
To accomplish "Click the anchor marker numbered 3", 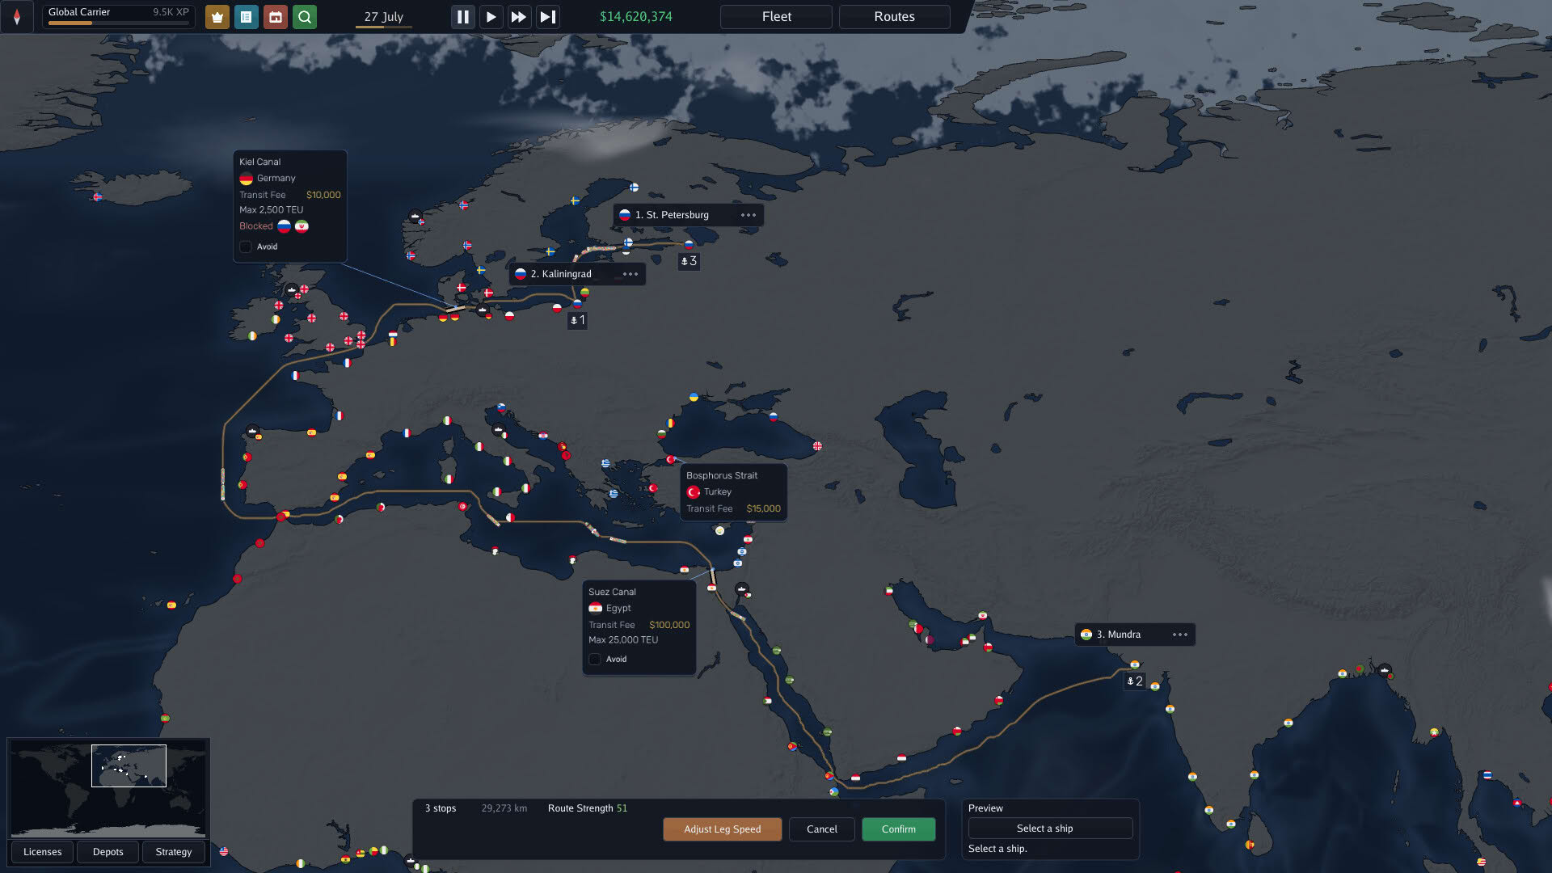I will tap(689, 261).
